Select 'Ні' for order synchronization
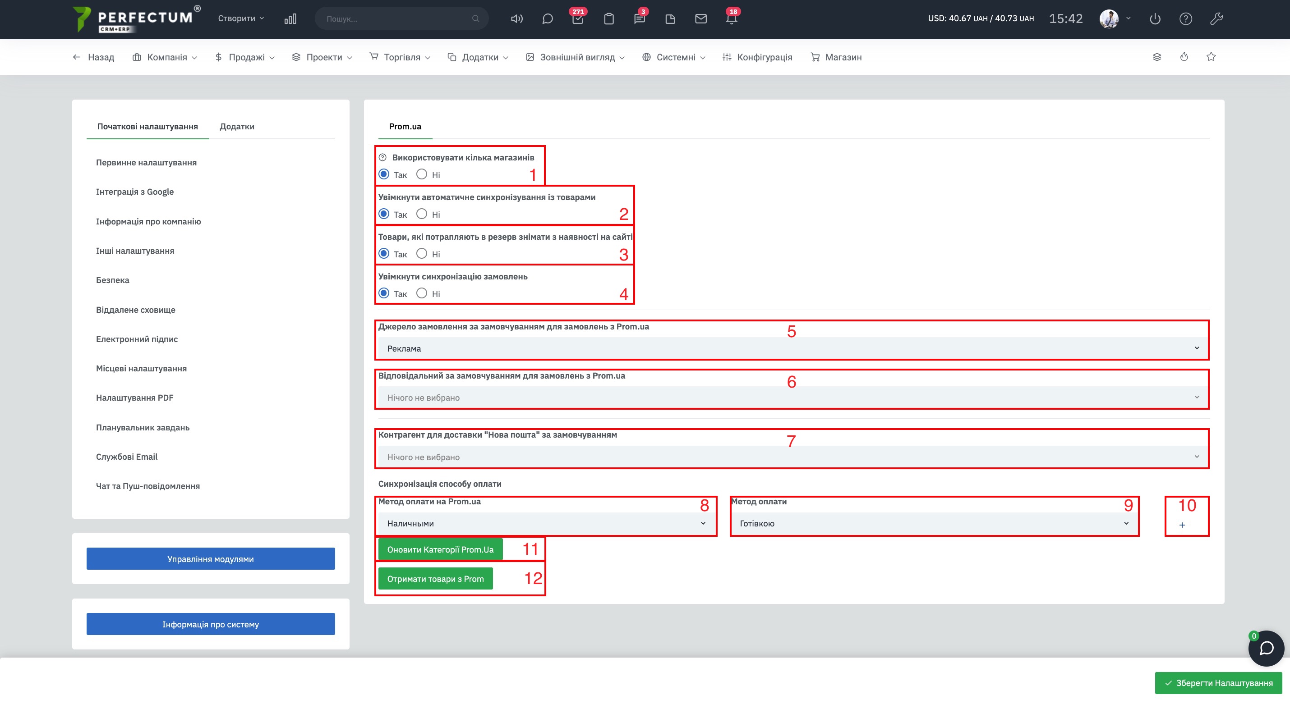The image size is (1290, 704). (422, 293)
